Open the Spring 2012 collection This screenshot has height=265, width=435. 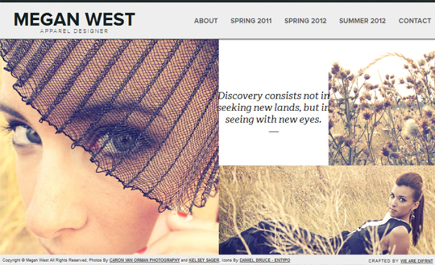tap(305, 21)
